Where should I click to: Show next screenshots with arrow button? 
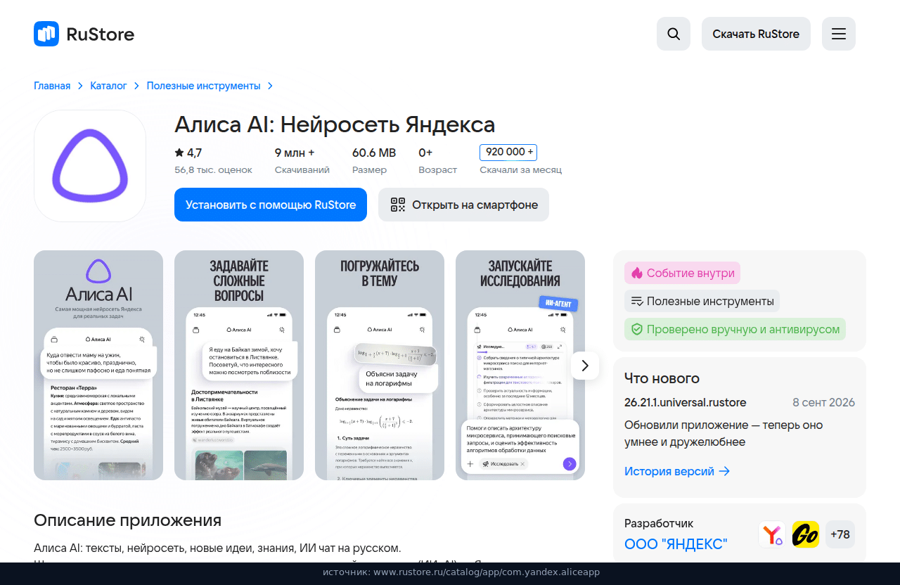(x=585, y=366)
